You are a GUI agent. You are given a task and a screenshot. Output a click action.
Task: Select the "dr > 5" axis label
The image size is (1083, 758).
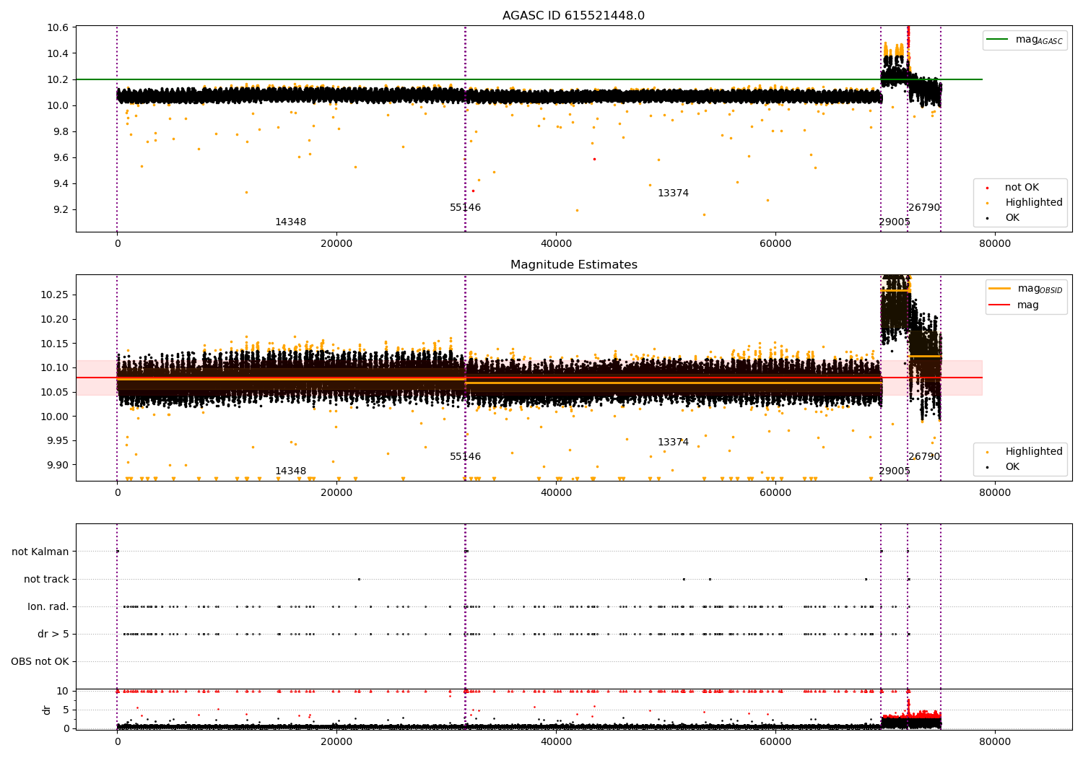tap(53, 634)
